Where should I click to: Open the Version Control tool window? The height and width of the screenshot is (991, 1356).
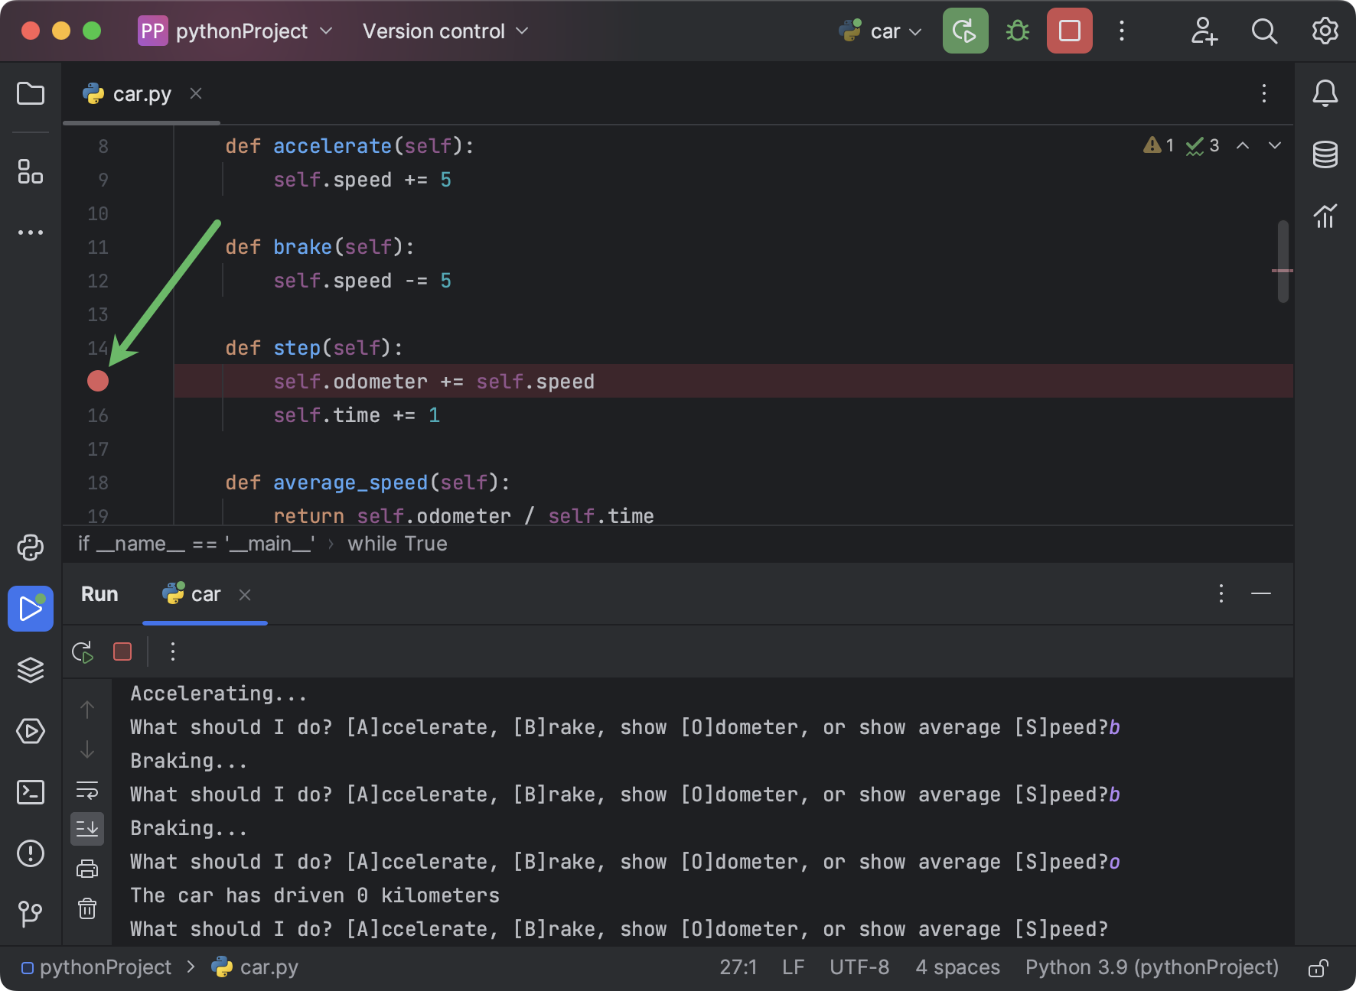(31, 912)
